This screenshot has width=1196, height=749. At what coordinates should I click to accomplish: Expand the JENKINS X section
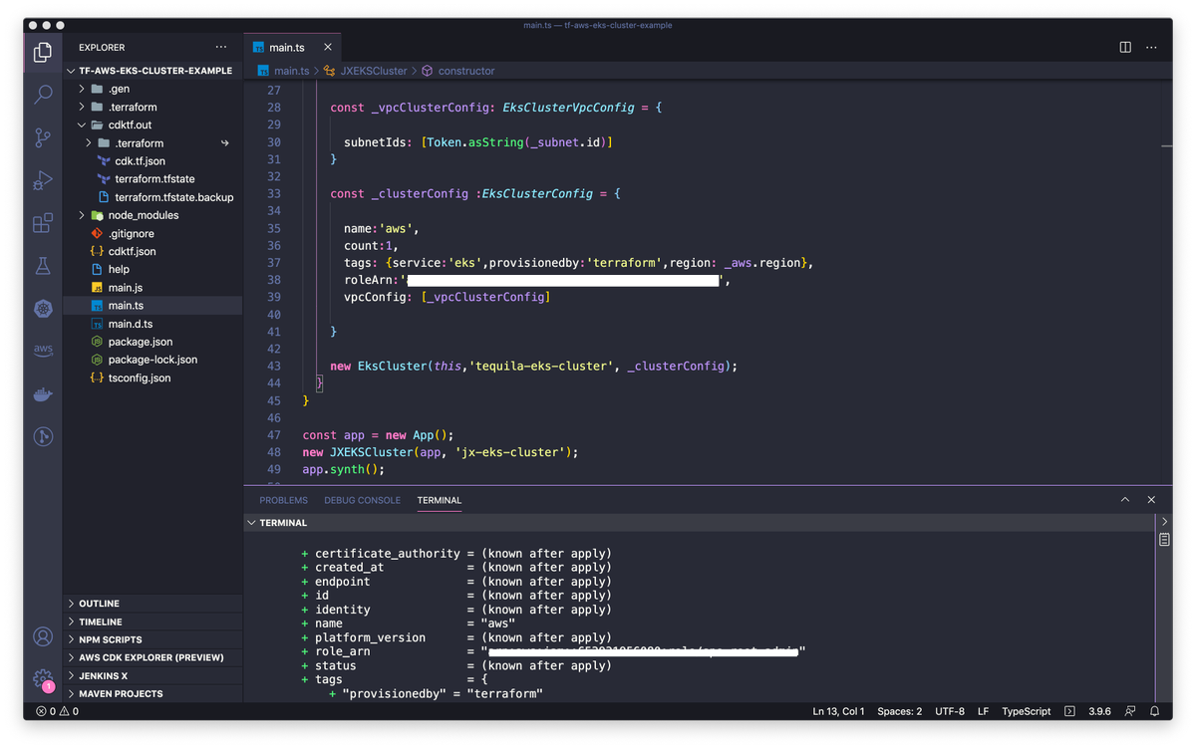(x=154, y=675)
